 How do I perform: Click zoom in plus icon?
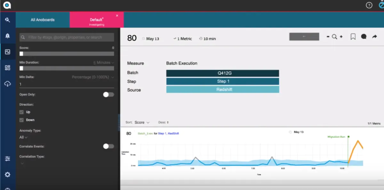[x=341, y=37]
